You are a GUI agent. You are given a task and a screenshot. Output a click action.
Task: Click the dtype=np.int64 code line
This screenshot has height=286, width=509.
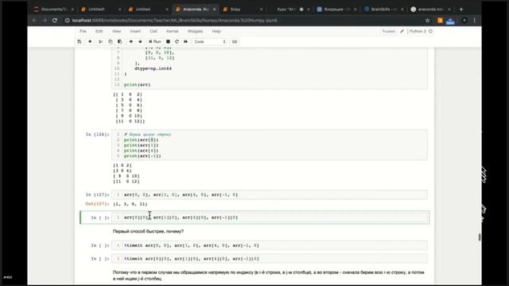(x=153, y=68)
